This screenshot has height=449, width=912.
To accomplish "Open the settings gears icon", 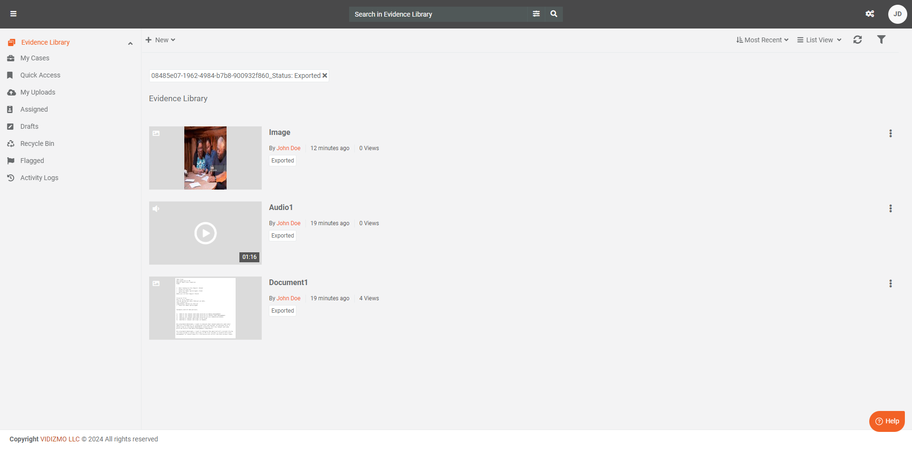I will tap(870, 14).
